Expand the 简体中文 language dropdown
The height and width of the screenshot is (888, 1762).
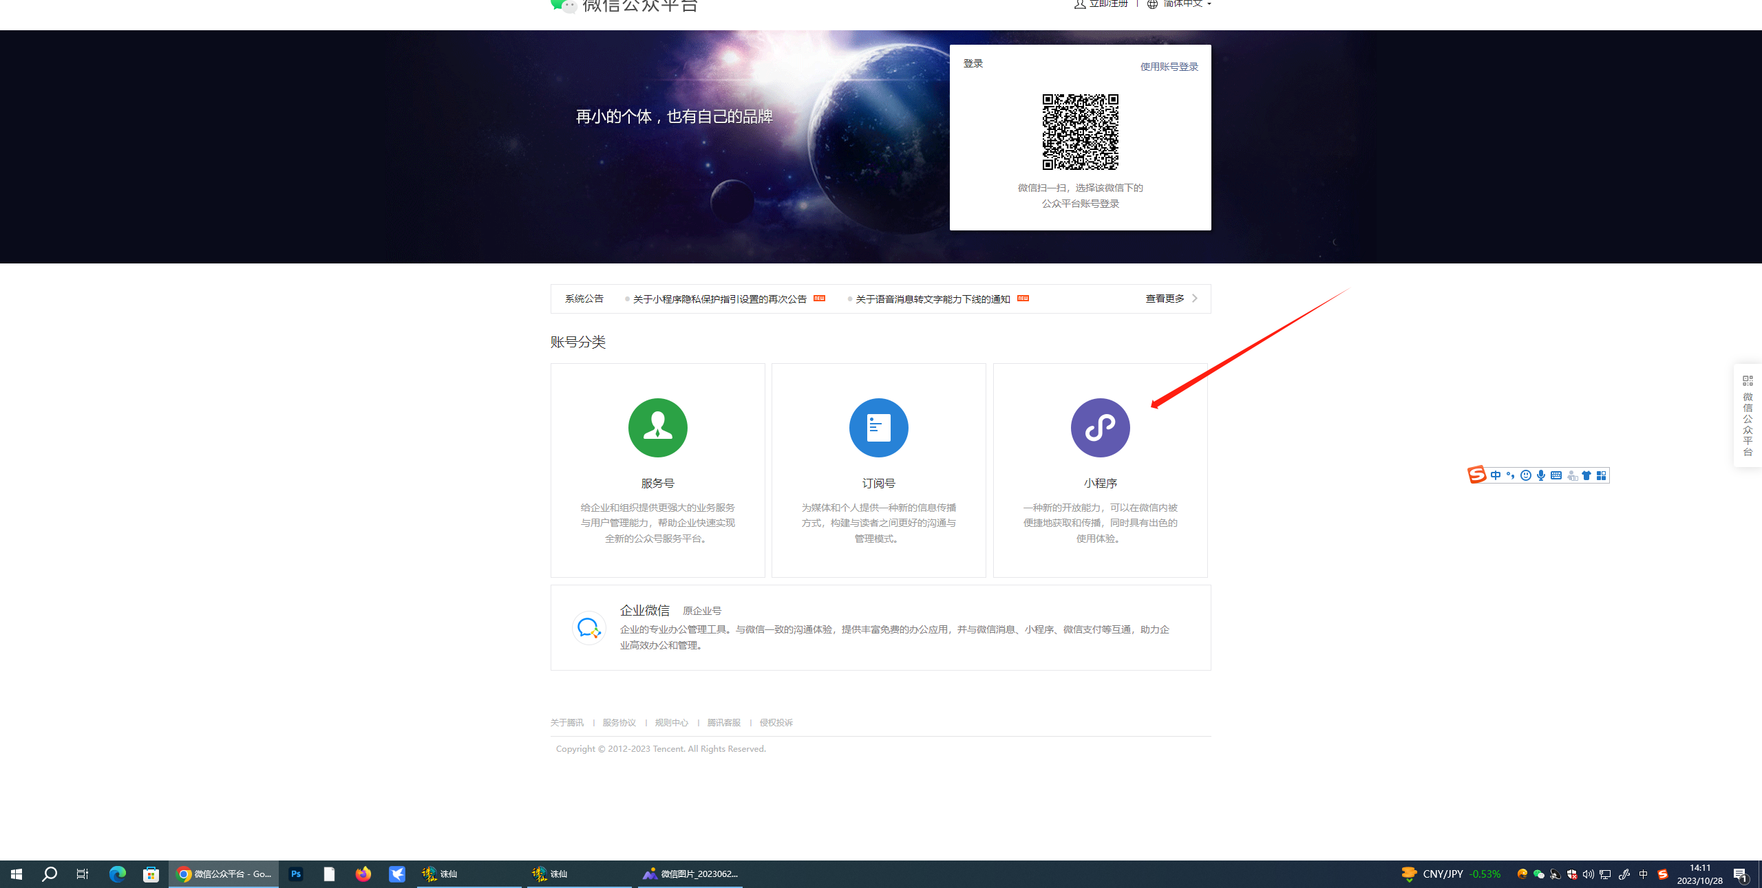[x=1180, y=3]
